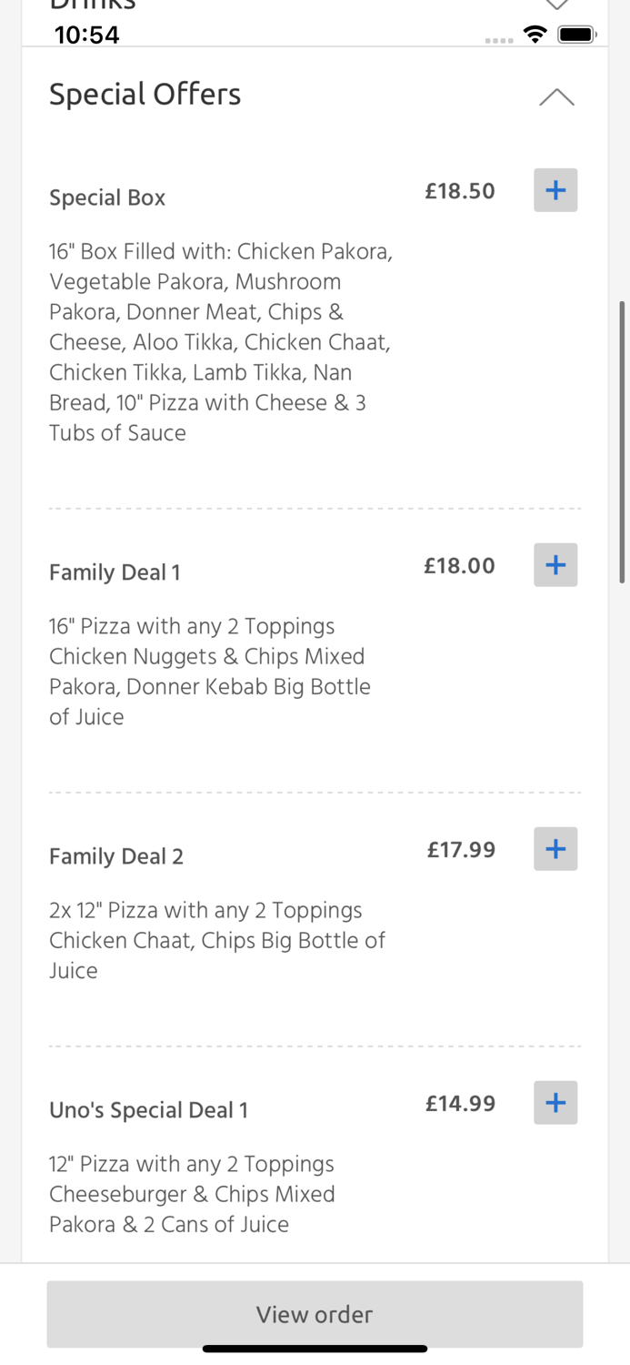The image size is (630, 1365).
Task: Open the Family Deal 1 item title
Action: coord(115,572)
